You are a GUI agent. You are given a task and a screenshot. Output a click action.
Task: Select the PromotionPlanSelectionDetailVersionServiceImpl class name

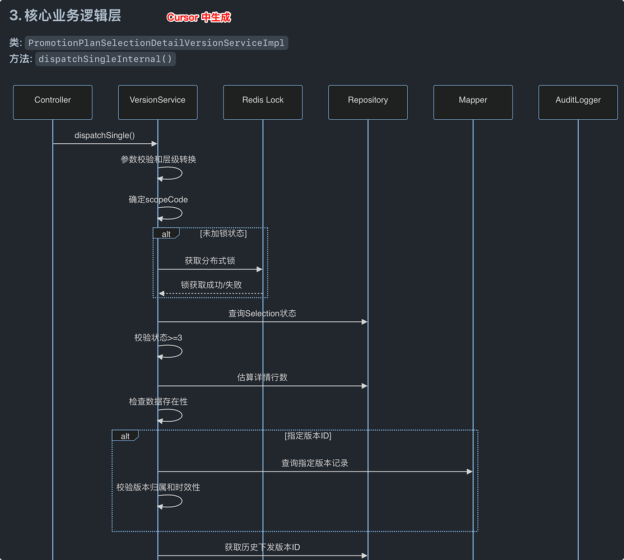(x=156, y=43)
